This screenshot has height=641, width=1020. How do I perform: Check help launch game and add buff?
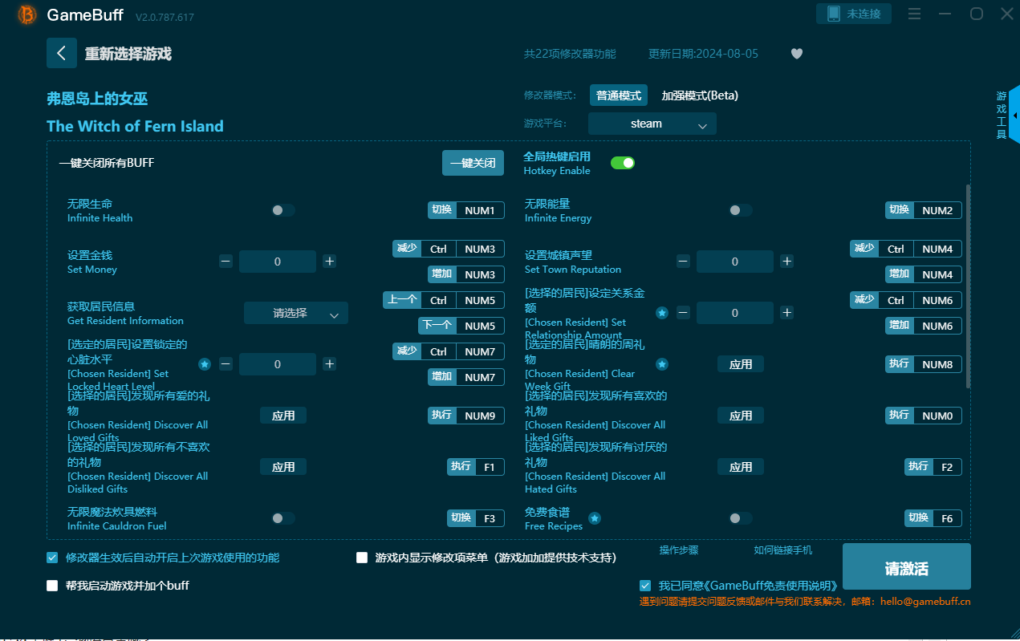click(x=53, y=586)
